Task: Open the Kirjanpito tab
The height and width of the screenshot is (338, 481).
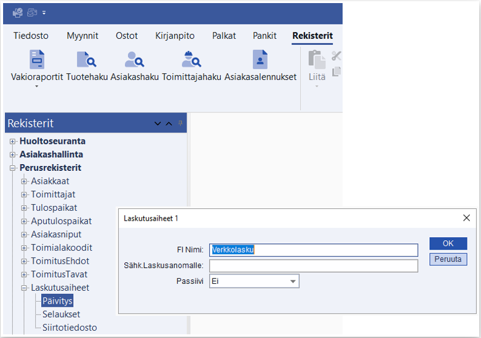Action: point(175,36)
